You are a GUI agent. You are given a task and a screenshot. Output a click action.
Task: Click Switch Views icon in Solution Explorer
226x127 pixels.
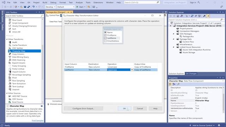pyautogui.click(x=182, y=16)
